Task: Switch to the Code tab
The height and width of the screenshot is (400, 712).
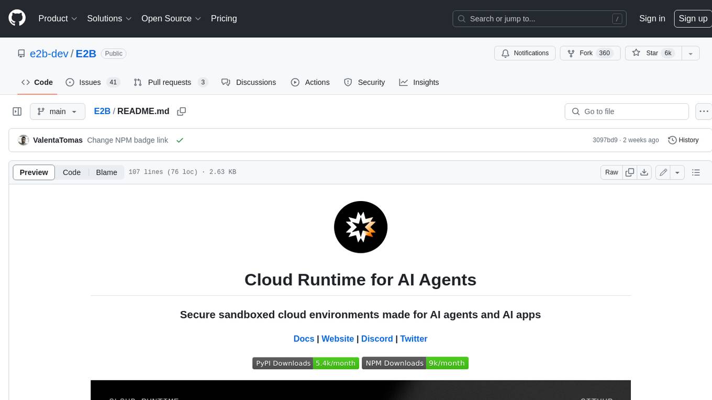Action: pos(37,82)
